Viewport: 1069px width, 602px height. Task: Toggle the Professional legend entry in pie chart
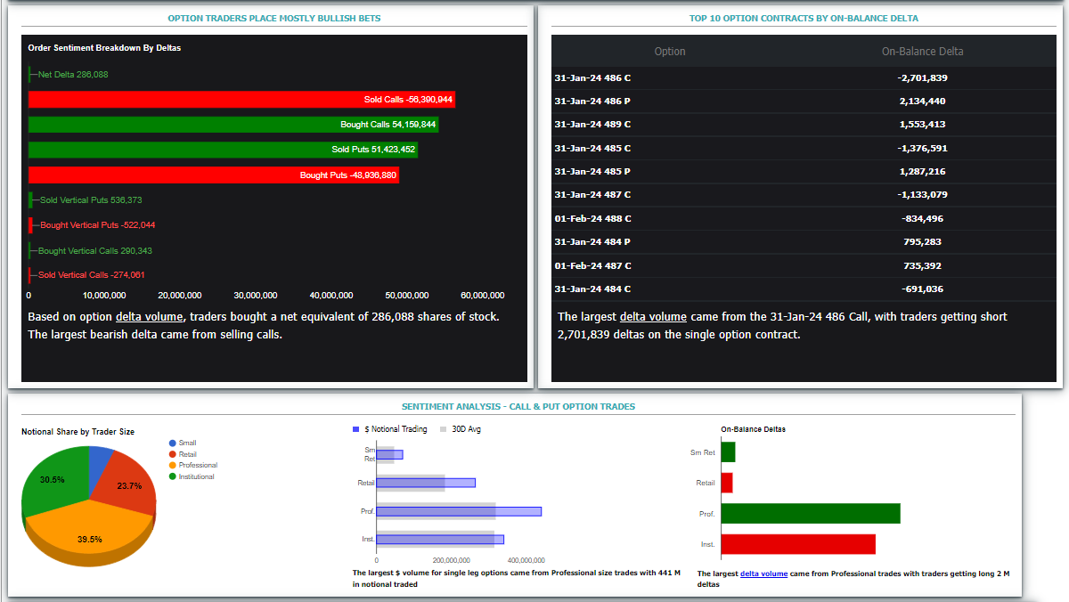[x=193, y=465]
